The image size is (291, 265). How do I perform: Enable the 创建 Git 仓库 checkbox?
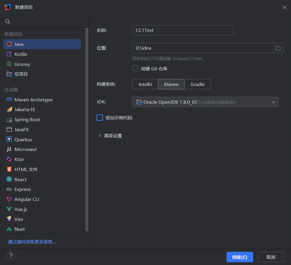(x=135, y=69)
